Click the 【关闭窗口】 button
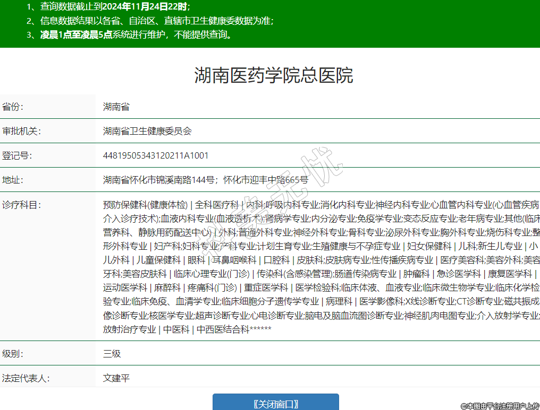 [275, 403]
